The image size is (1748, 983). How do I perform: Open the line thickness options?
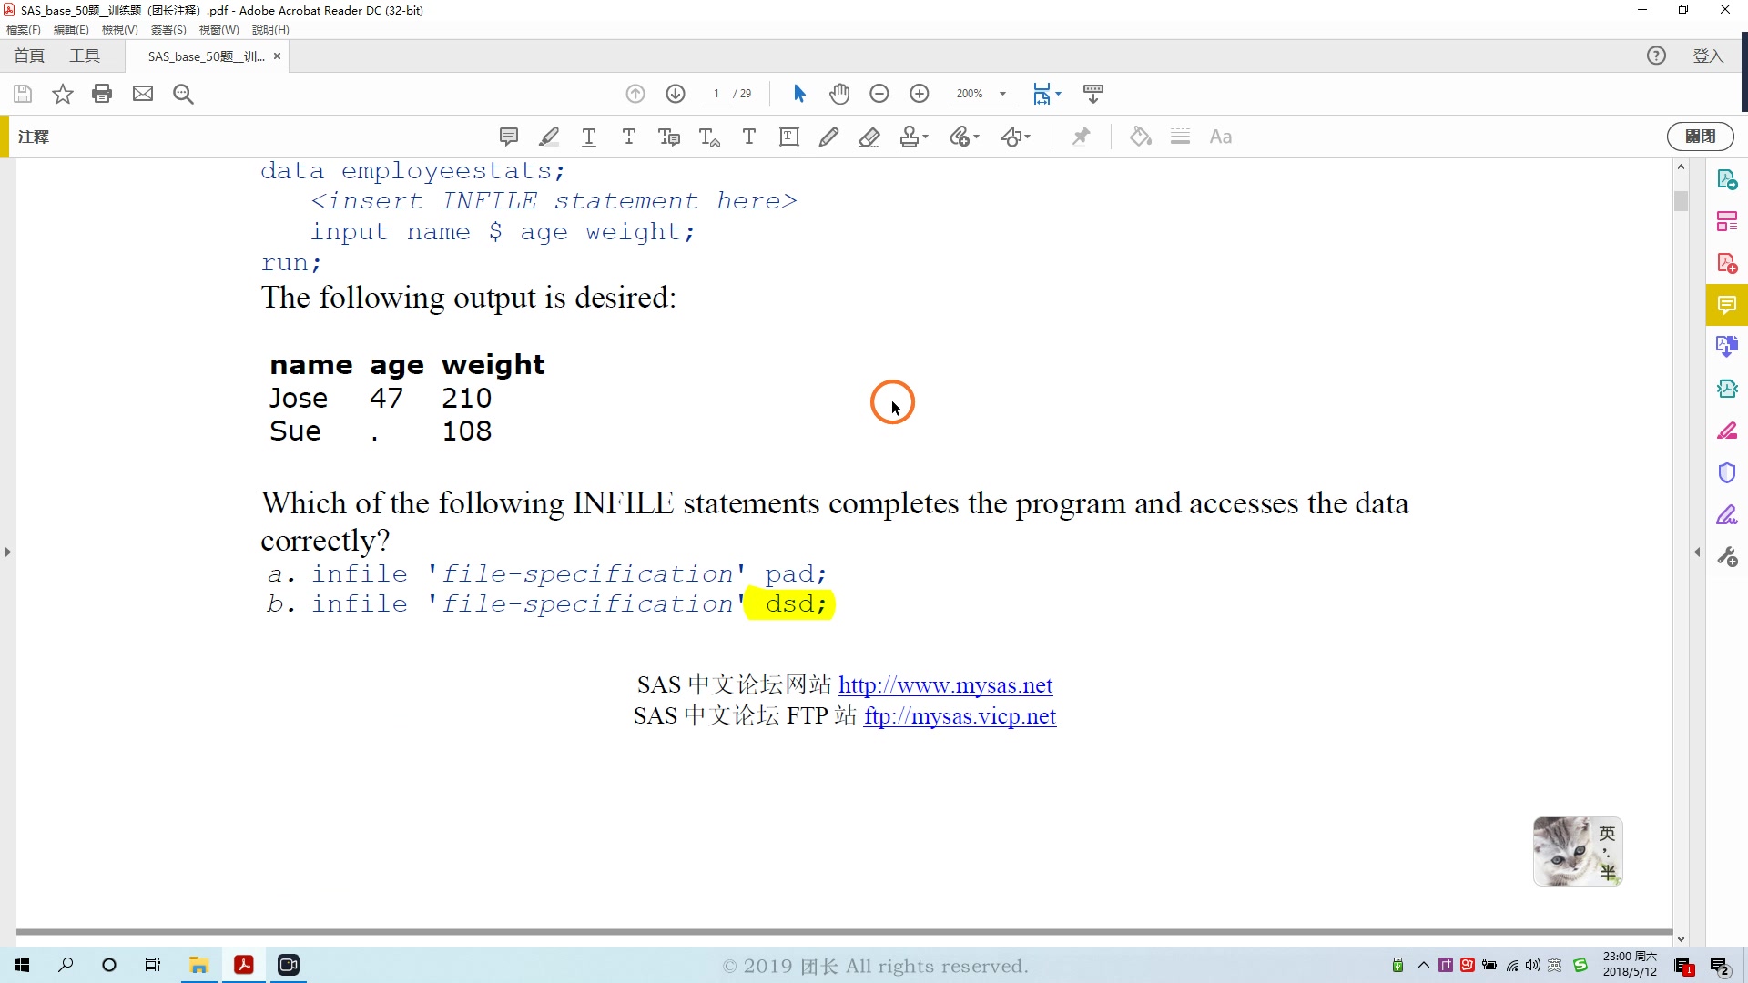1181,137
